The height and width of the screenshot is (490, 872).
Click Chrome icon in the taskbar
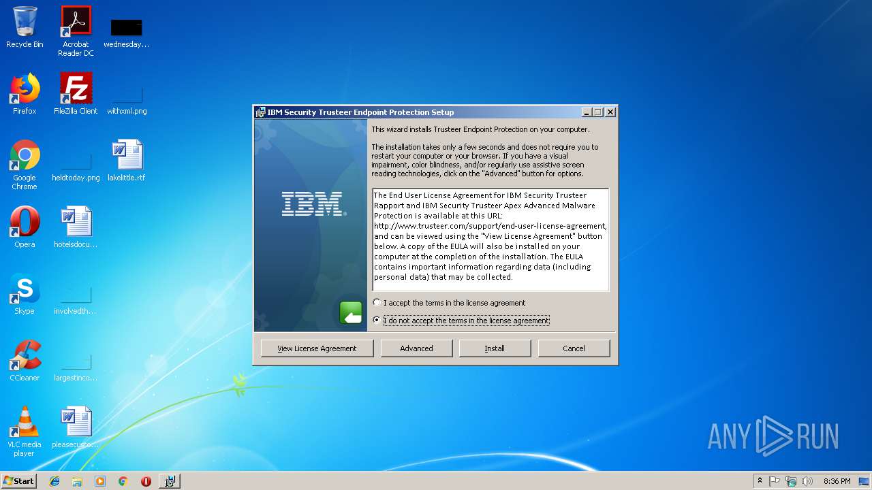[123, 481]
